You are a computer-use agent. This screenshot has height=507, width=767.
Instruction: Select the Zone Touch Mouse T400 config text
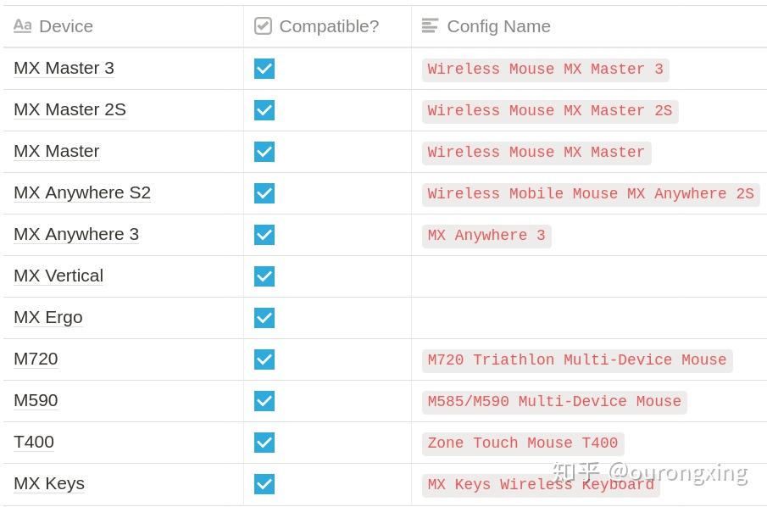click(x=522, y=443)
